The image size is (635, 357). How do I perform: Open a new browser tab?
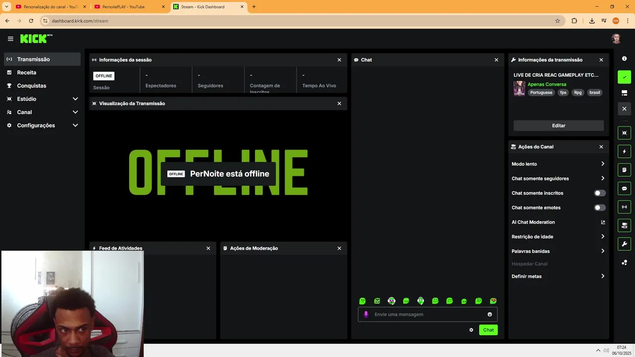(x=254, y=7)
